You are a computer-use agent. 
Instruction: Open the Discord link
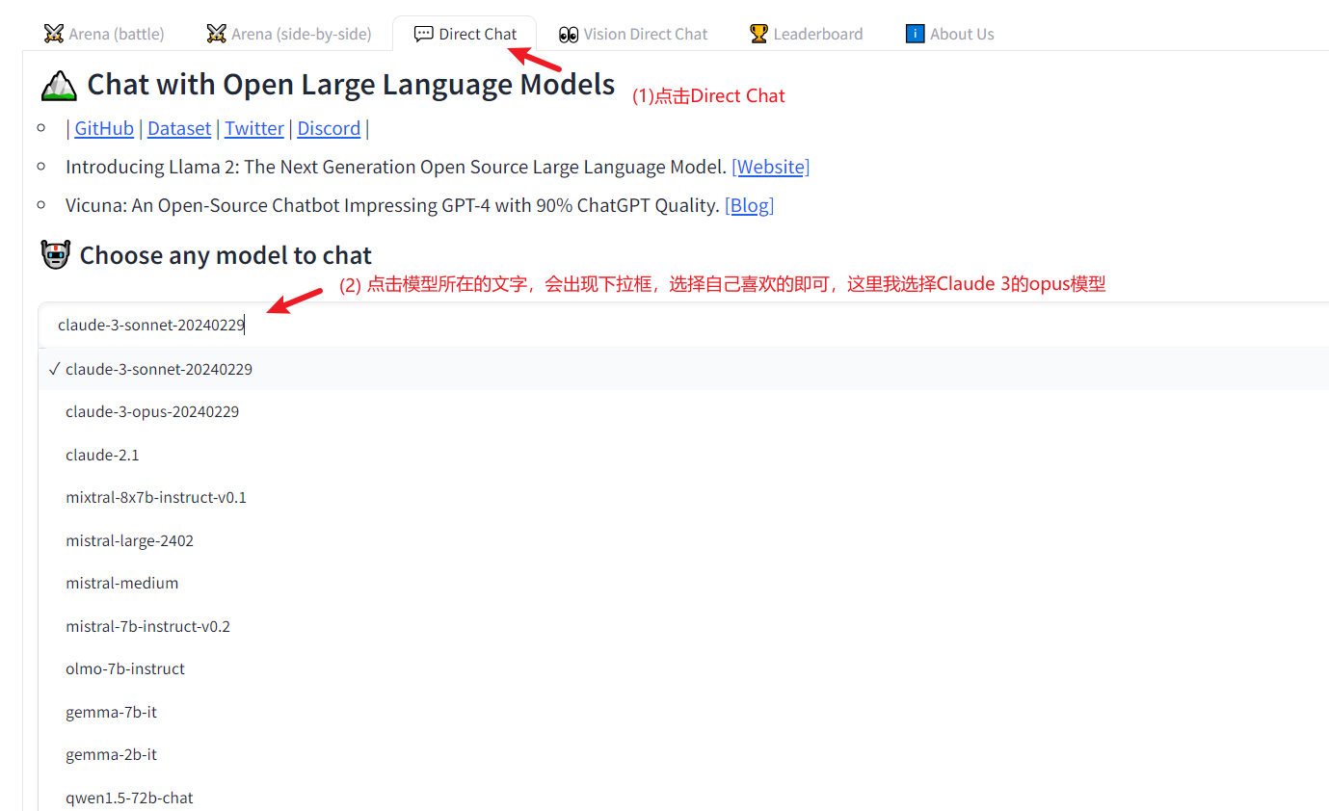pos(329,128)
